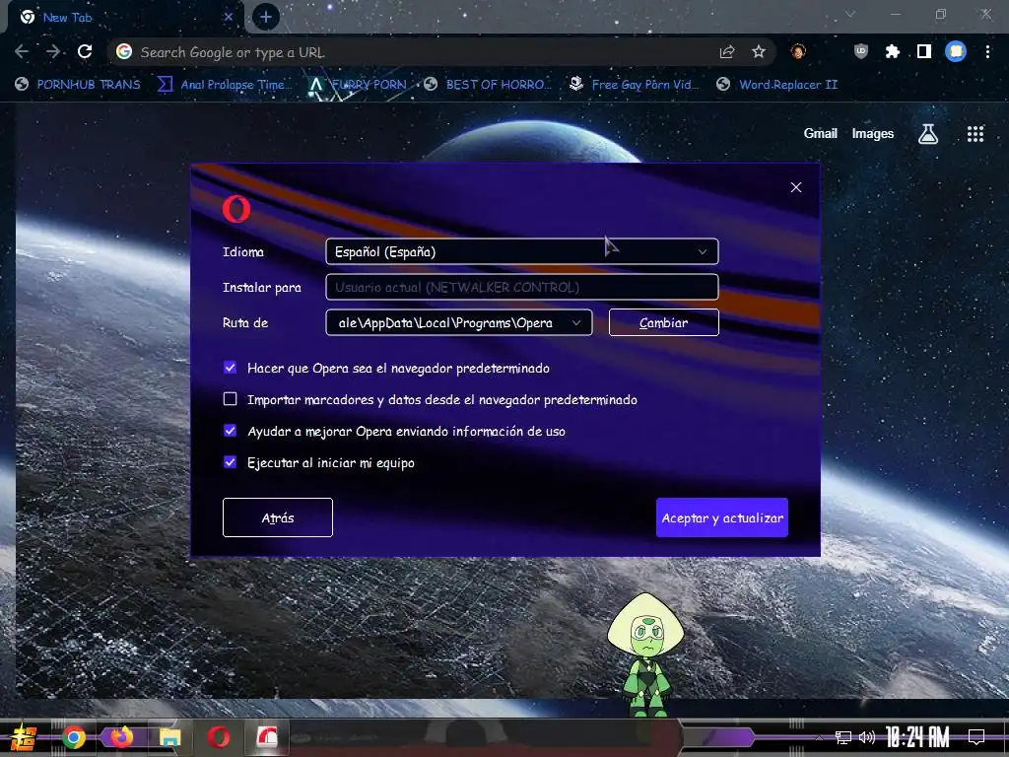
Task: Click the tab search chevron in title bar
Action: click(850, 14)
